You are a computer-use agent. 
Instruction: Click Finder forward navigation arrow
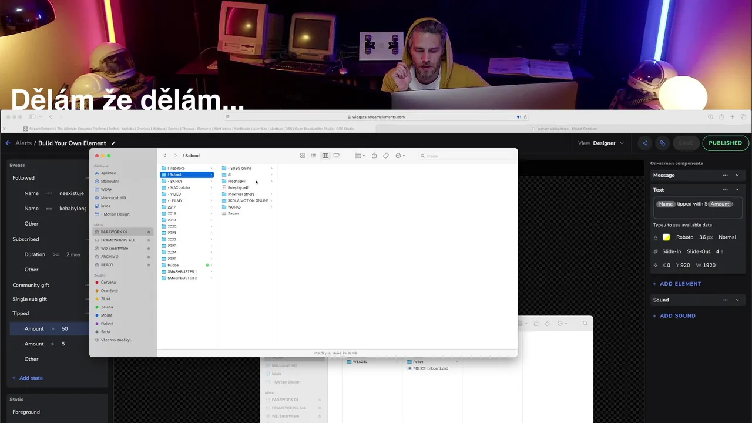175,156
